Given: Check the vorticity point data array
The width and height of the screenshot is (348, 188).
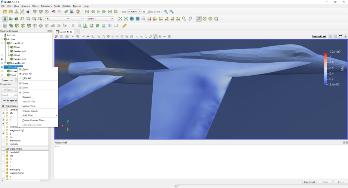Looking at the screenshot, I should point(3,144).
